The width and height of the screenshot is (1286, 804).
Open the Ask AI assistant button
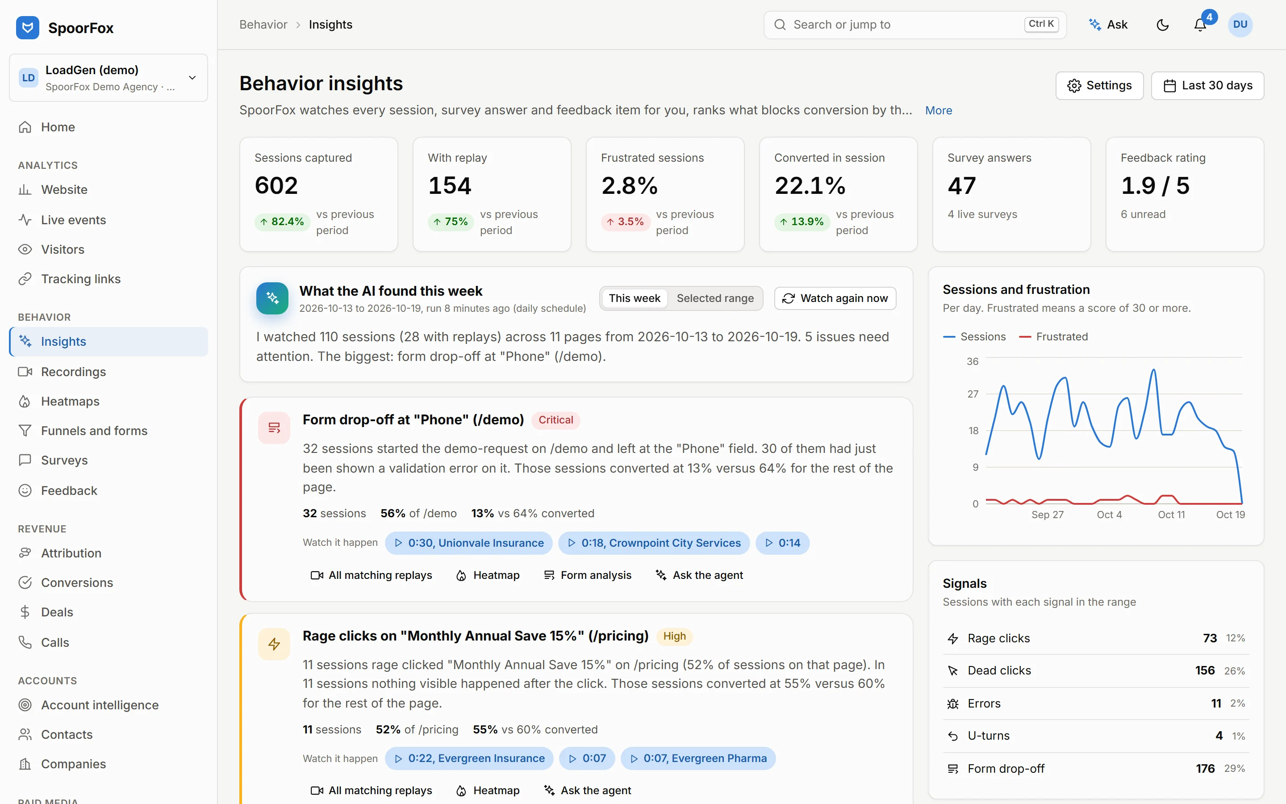[1109, 25]
